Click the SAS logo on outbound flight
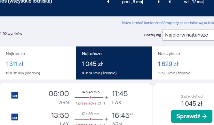Screen dimensions: 214x125 point(15,95)
